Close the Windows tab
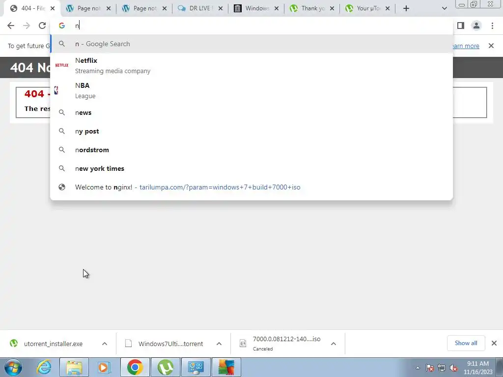This screenshot has width=503, height=377. (277, 8)
